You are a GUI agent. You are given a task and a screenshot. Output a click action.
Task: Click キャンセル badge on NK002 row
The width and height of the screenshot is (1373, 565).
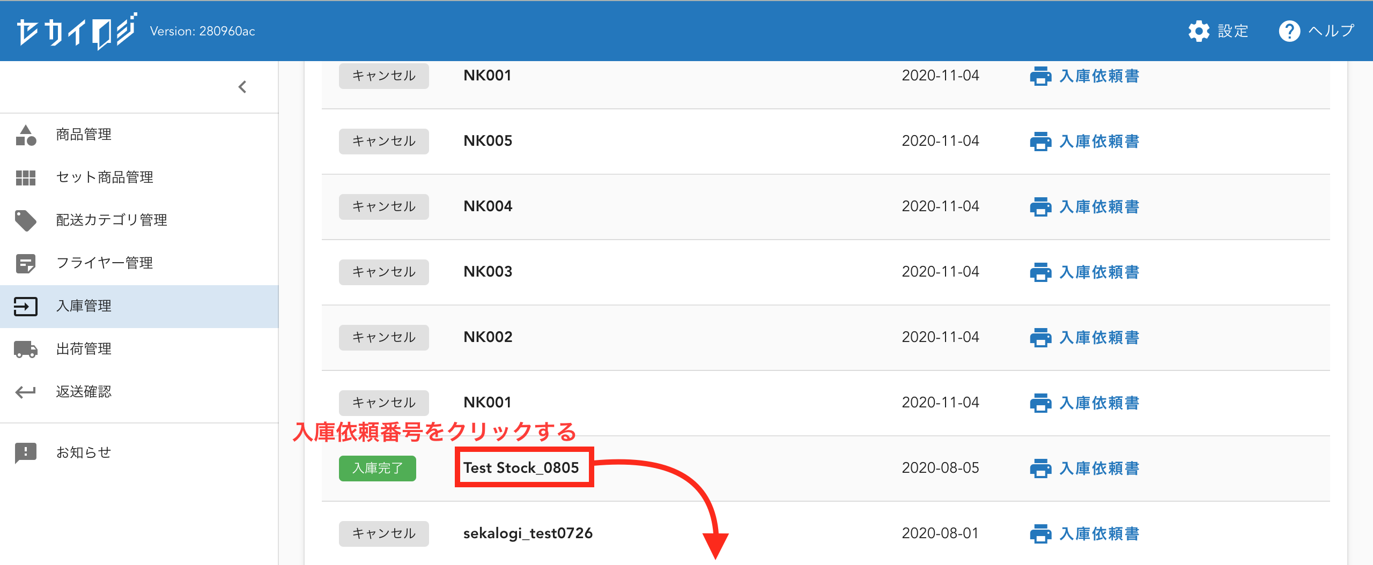coord(383,338)
